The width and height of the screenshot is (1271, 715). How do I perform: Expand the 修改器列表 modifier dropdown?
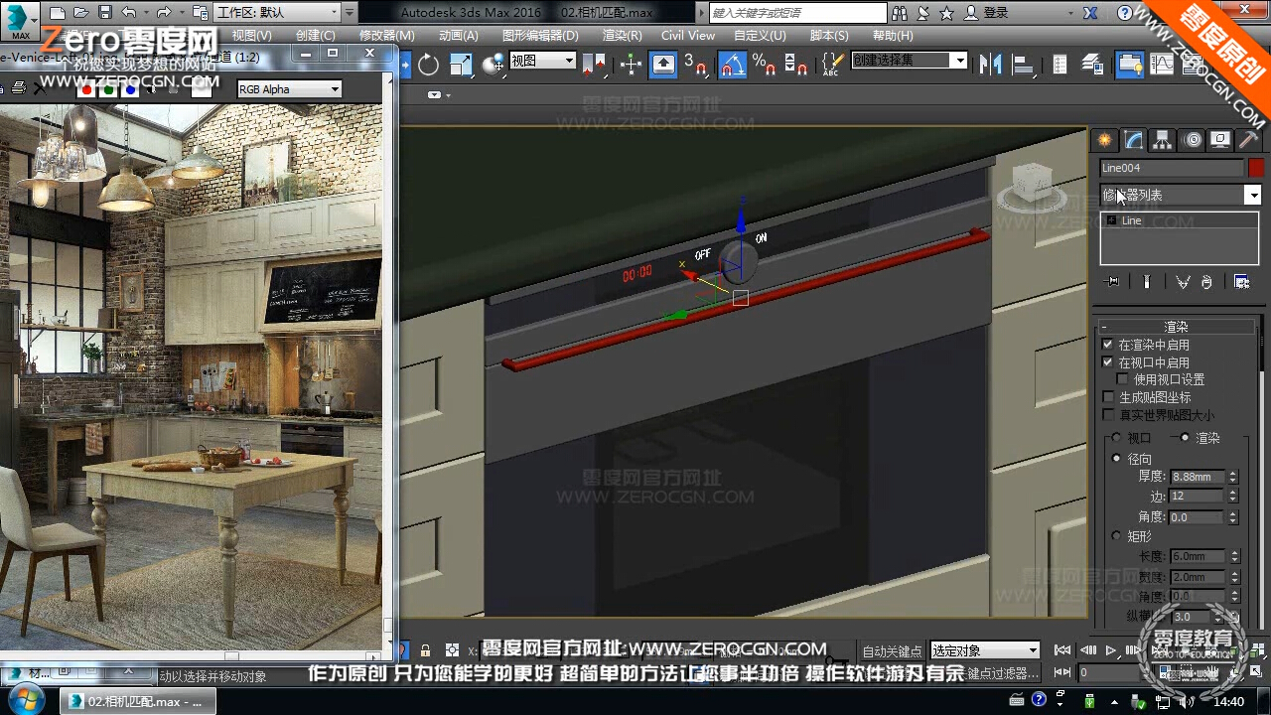(x=1180, y=196)
